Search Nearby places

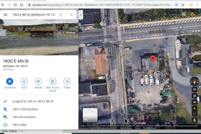[x=38, y=83]
